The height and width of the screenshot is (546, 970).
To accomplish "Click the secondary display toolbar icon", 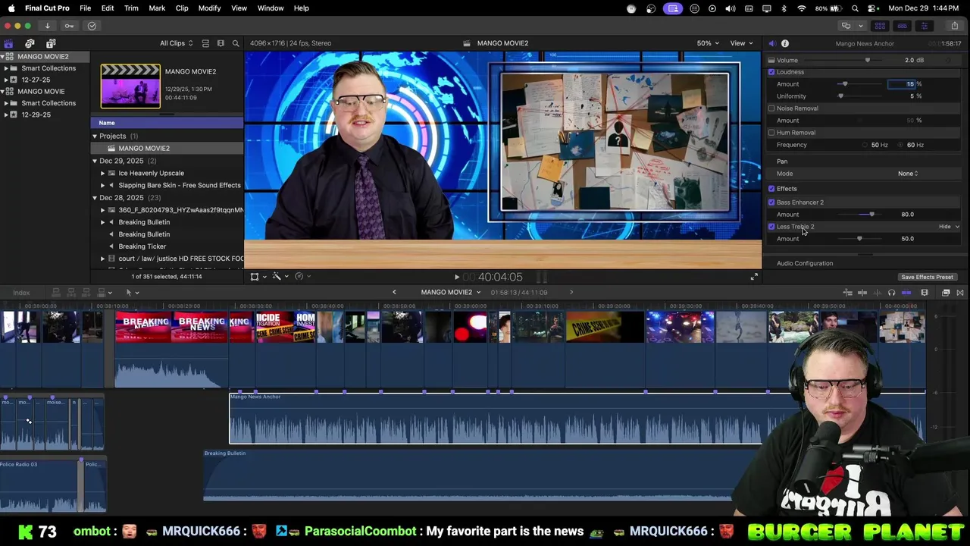I will (846, 26).
